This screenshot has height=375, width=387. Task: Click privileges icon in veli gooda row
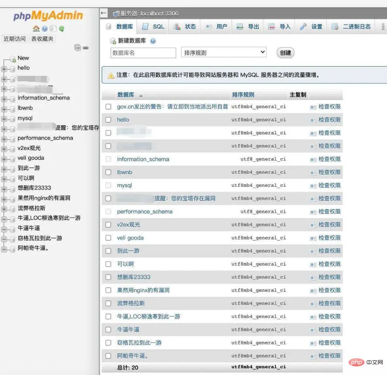pos(313,238)
